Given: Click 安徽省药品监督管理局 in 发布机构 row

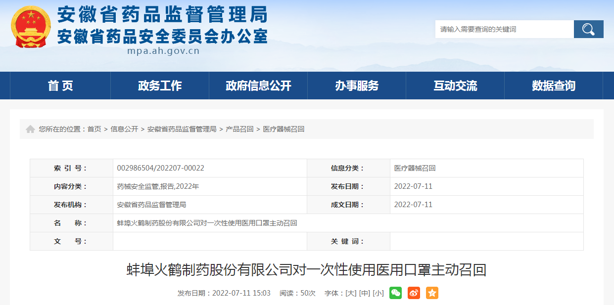Looking at the screenshot, I should click(x=151, y=205).
